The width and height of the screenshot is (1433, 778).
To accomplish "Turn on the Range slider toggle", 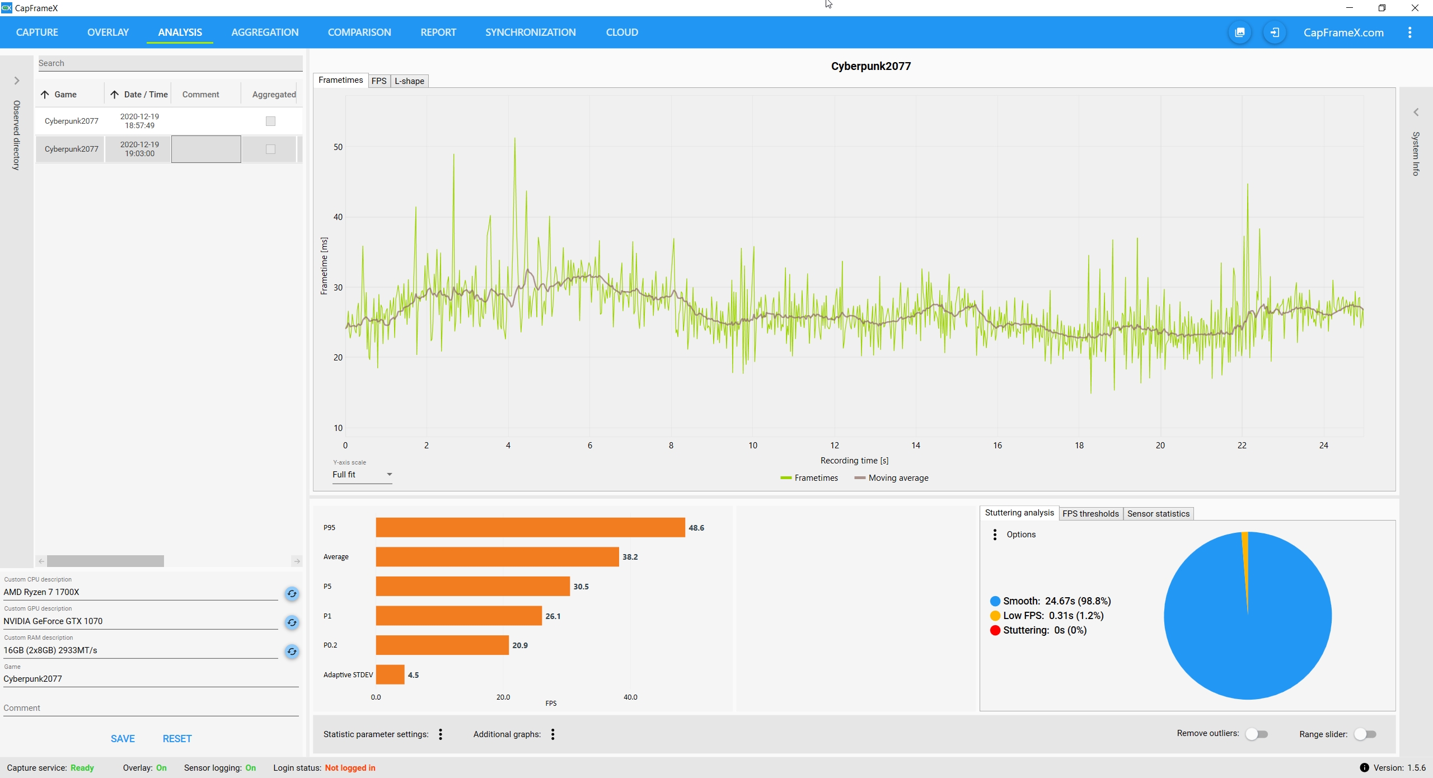I will tap(1365, 734).
